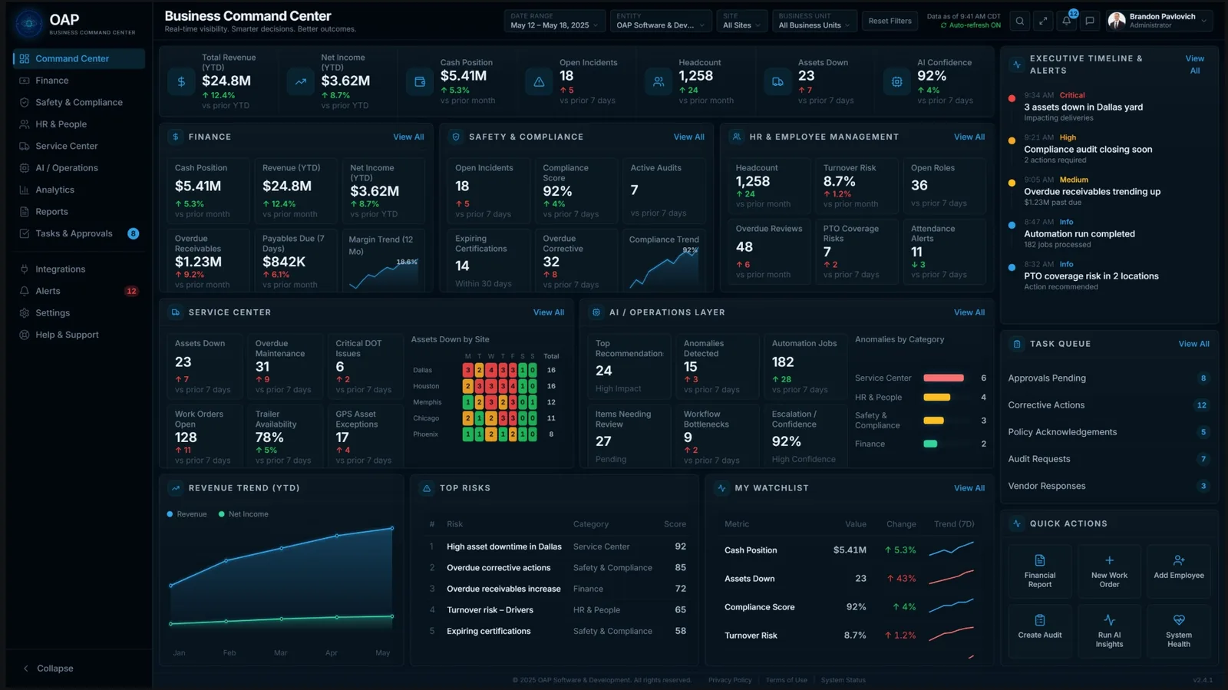Click the Open Incidents warning icon
Viewport: 1228px width, 690px height.
click(x=539, y=81)
